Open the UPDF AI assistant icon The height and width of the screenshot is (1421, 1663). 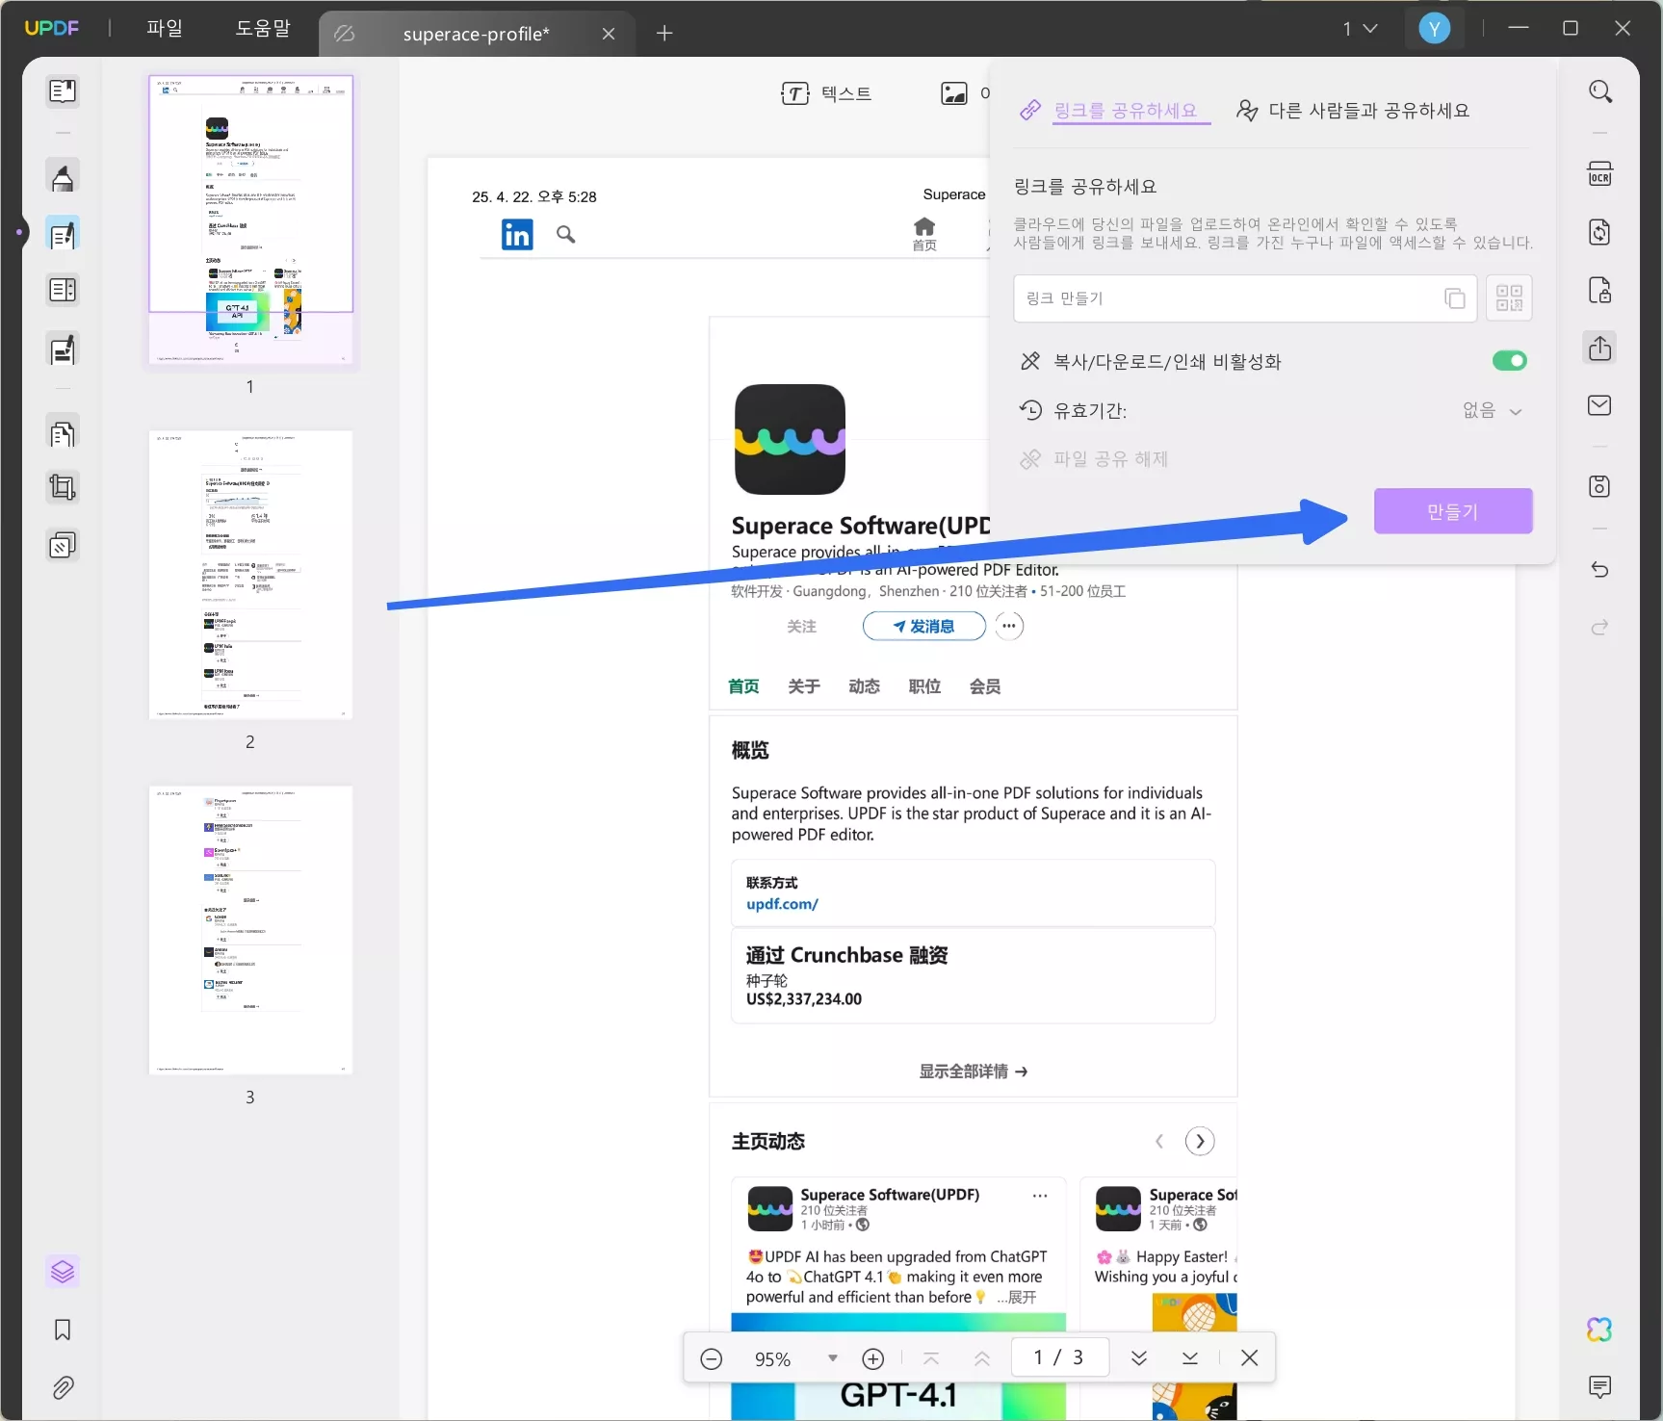(x=1600, y=1330)
